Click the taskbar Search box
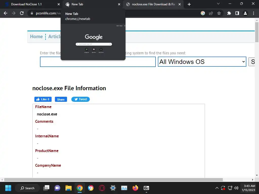 (x=27, y=188)
